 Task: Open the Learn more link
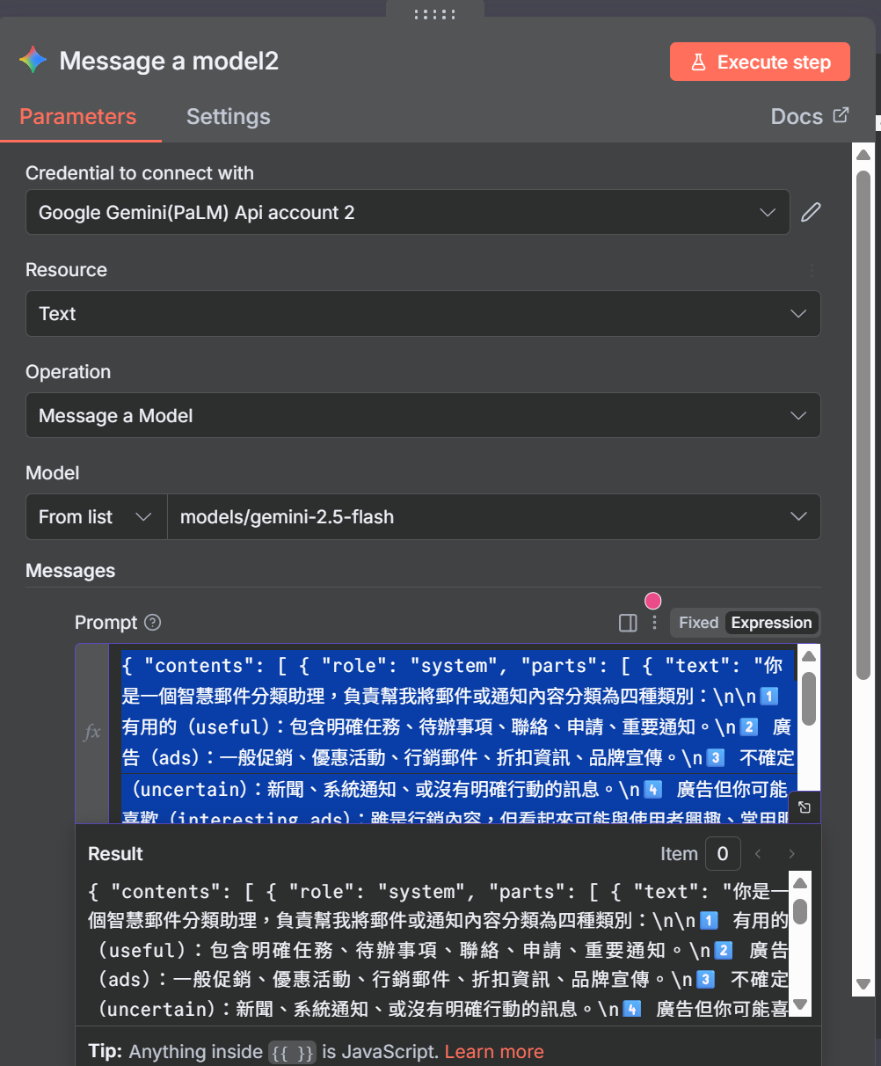pyautogui.click(x=494, y=1052)
